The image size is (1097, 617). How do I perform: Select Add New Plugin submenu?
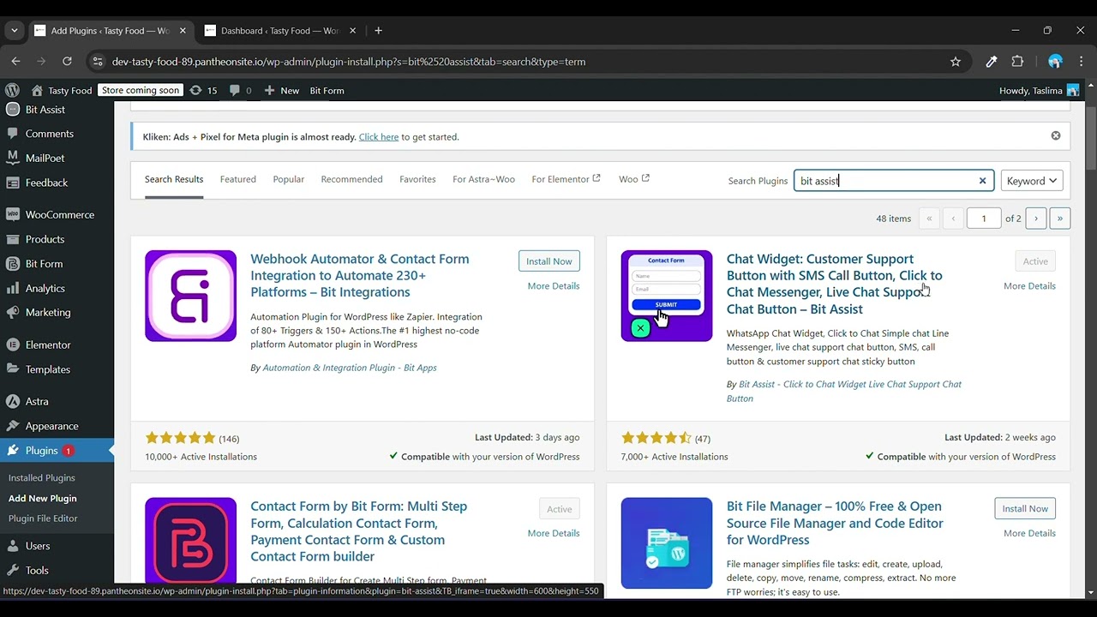43,498
